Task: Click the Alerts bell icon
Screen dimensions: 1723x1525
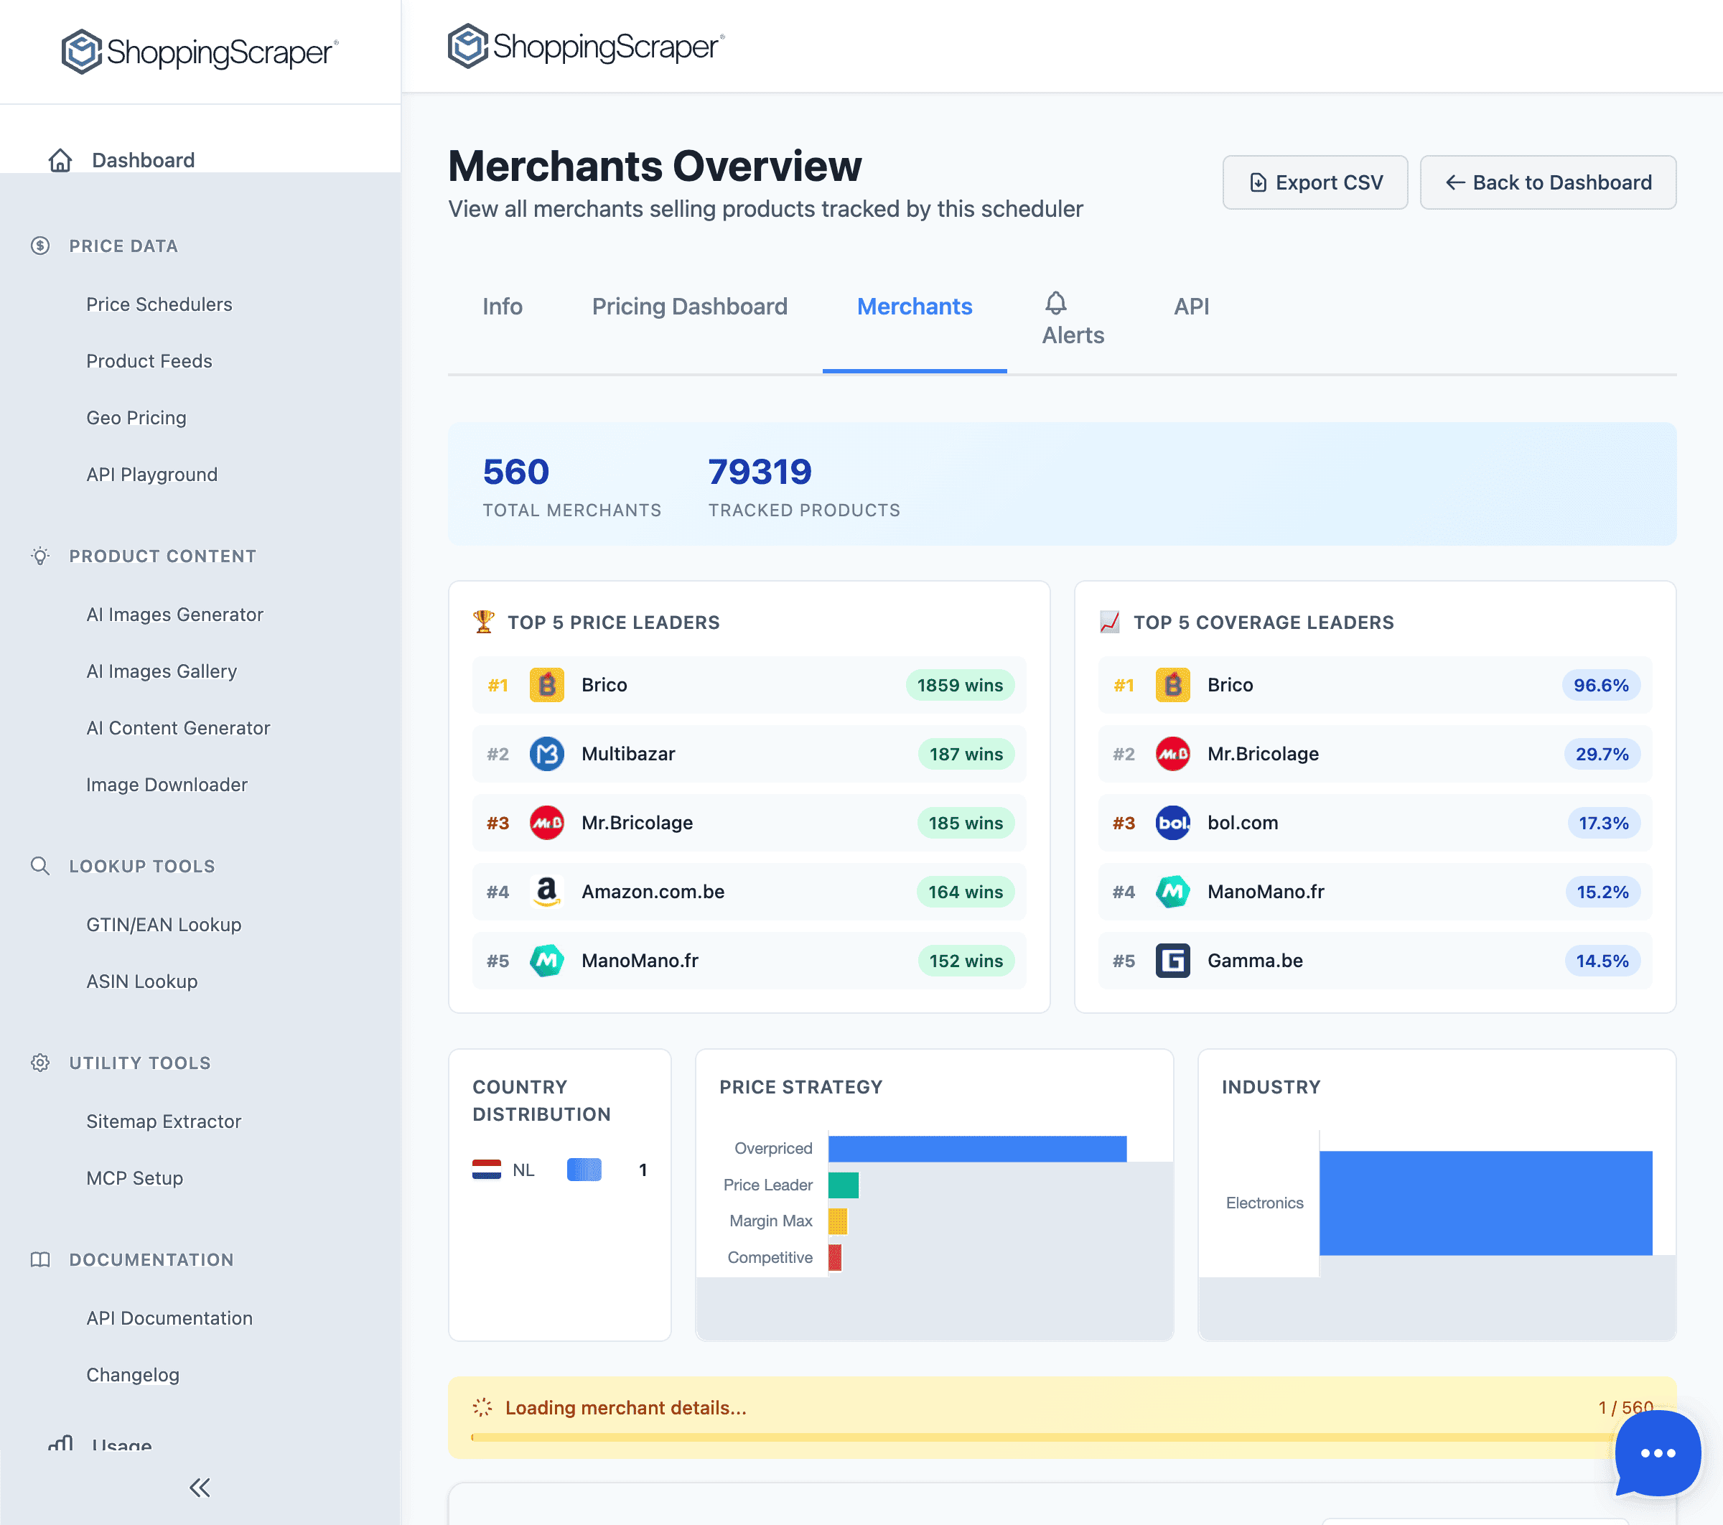Action: click(x=1056, y=303)
